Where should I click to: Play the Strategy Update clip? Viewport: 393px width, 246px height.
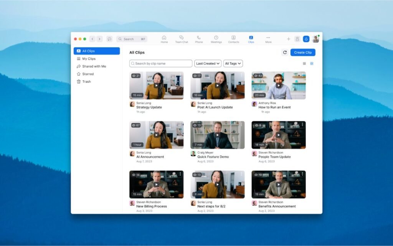(156, 85)
